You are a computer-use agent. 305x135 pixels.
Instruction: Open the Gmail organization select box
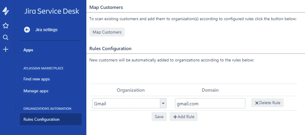[129, 103]
